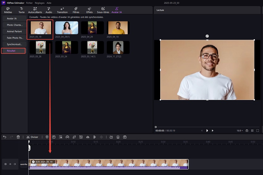263x175 pixels.
Task: Open the 16:9 aspect ratio dropdown
Action: click(240, 131)
